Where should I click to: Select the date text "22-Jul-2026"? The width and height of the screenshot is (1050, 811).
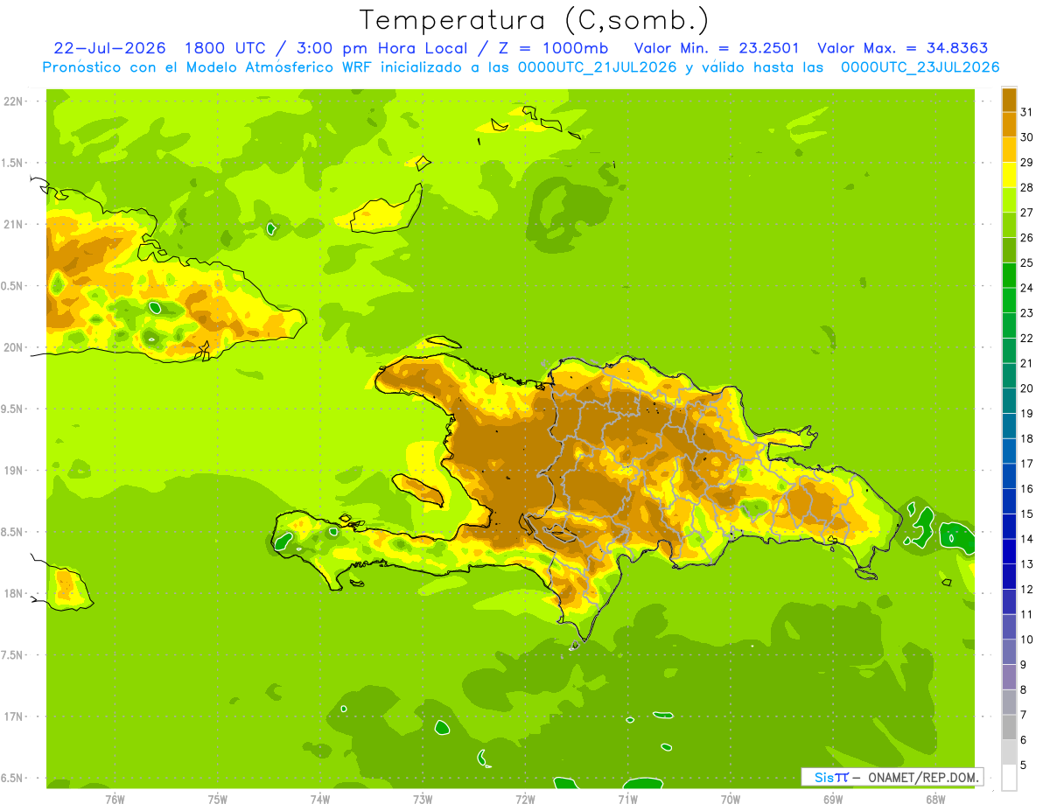(109, 48)
